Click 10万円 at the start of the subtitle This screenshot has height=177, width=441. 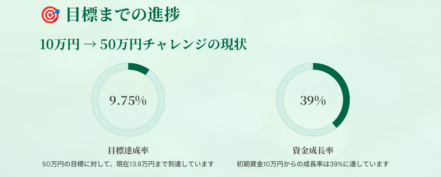(x=60, y=45)
